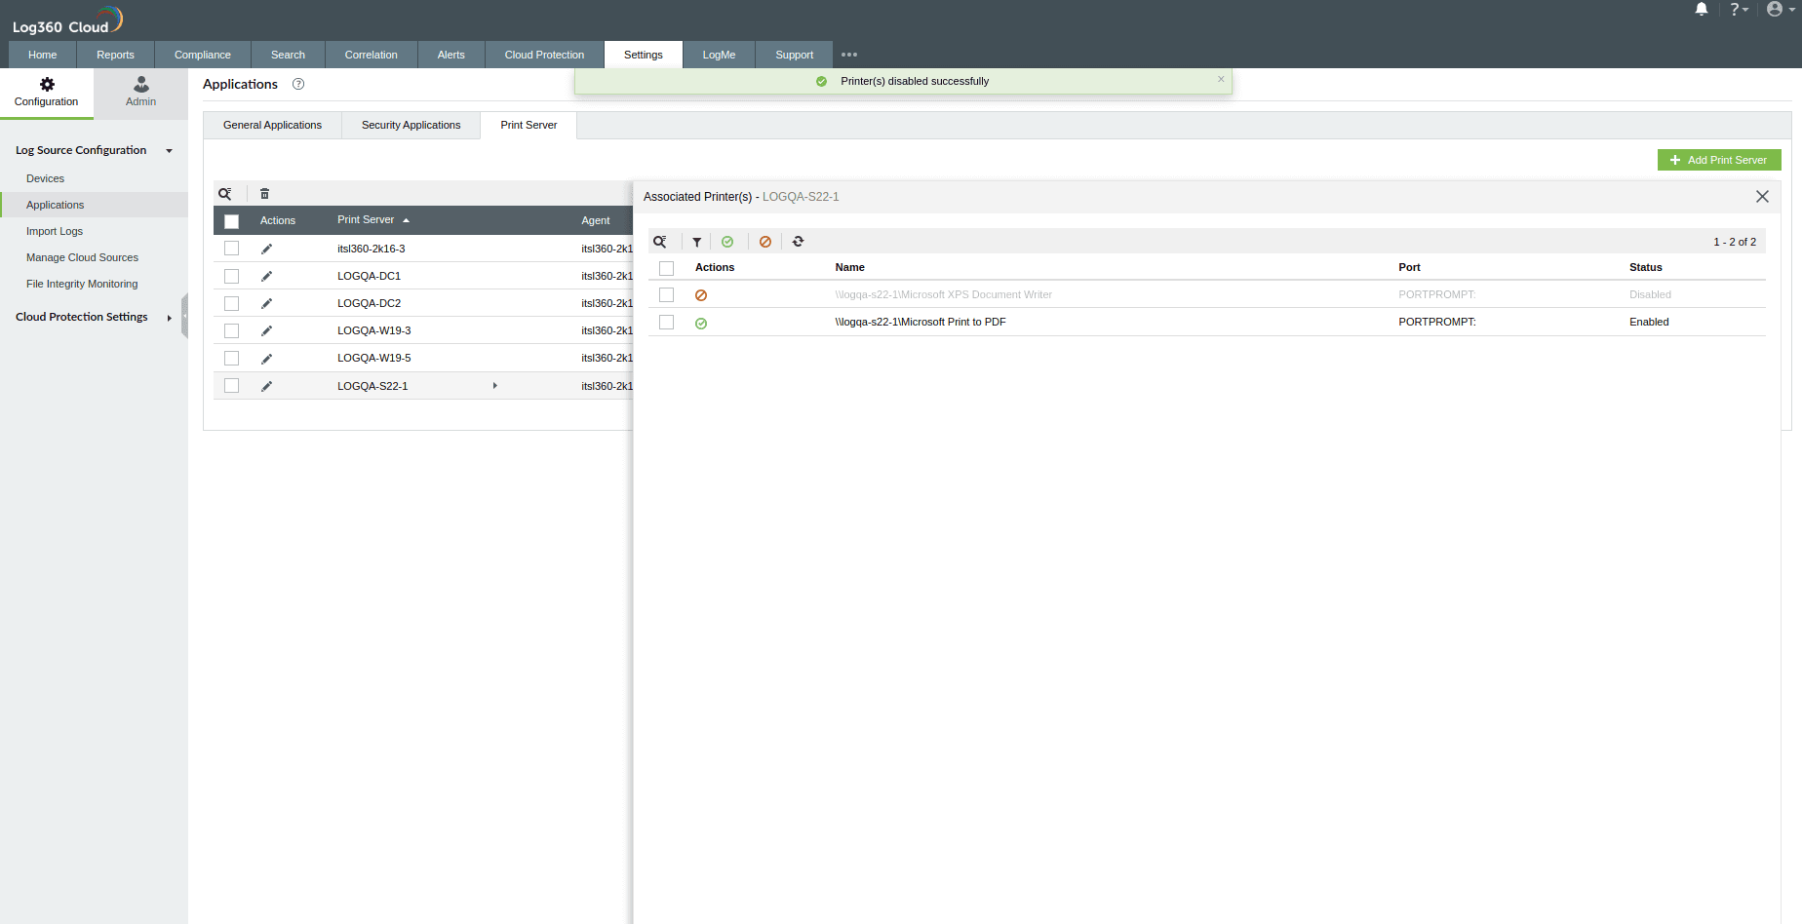Click the Applications help info icon
The width and height of the screenshot is (1802, 924).
click(298, 84)
